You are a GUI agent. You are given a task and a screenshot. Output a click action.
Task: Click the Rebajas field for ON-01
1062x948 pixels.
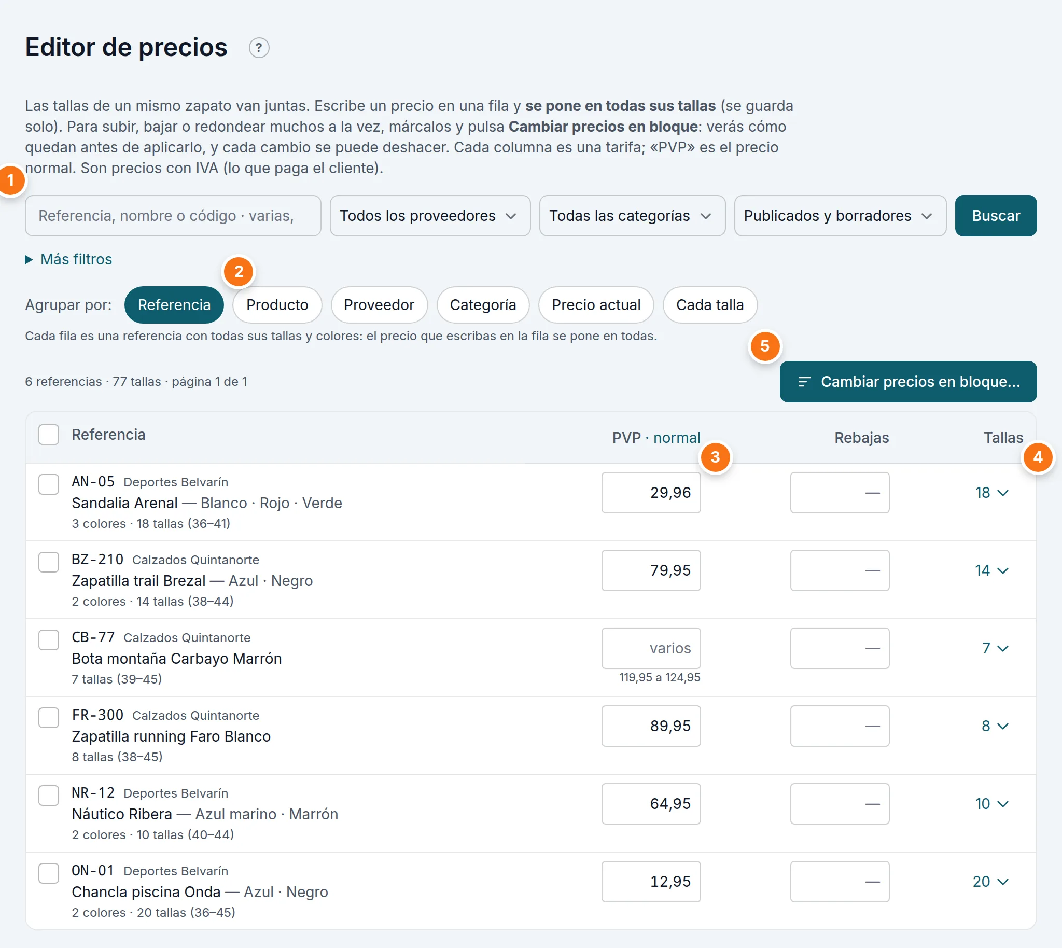pyautogui.click(x=840, y=881)
